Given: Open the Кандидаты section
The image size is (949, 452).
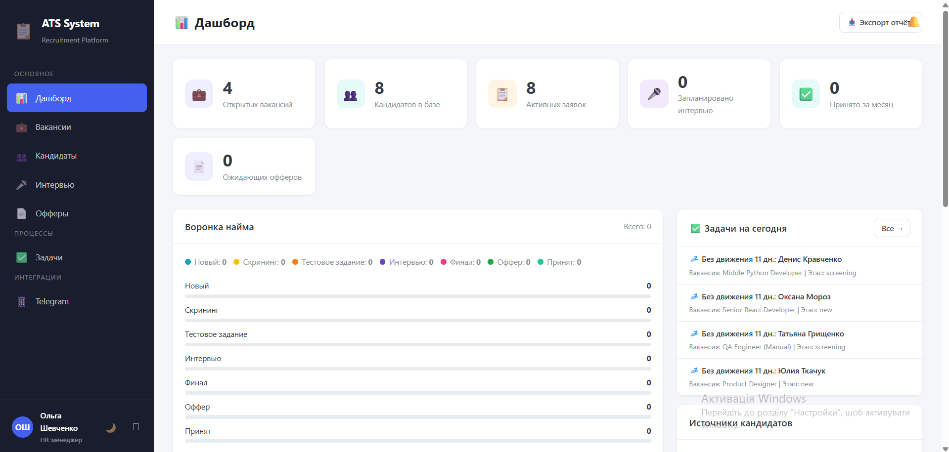Looking at the screenshot, I should click(x=77, y=156).
